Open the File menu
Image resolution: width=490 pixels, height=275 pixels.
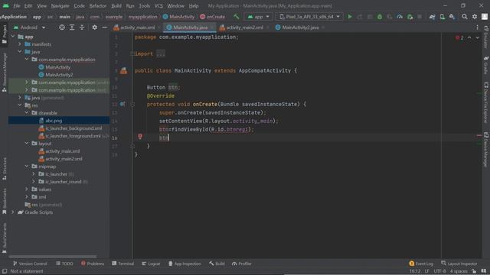coord(17,6)
